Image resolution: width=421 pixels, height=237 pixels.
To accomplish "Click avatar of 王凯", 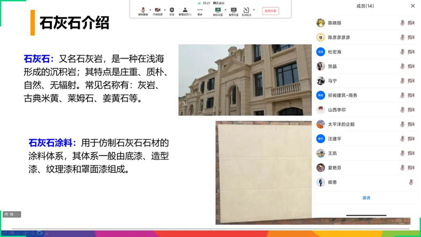I will (320, 153).
